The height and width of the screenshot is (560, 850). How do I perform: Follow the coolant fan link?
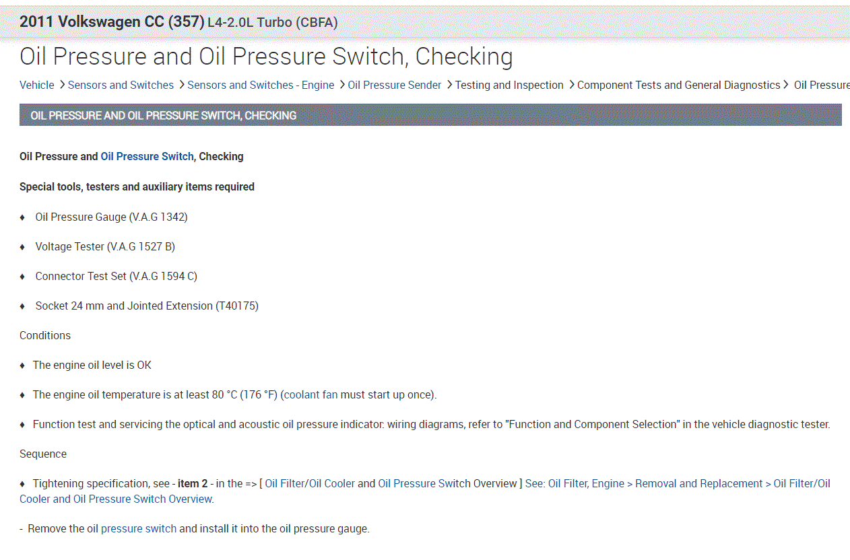pos(310,394)
